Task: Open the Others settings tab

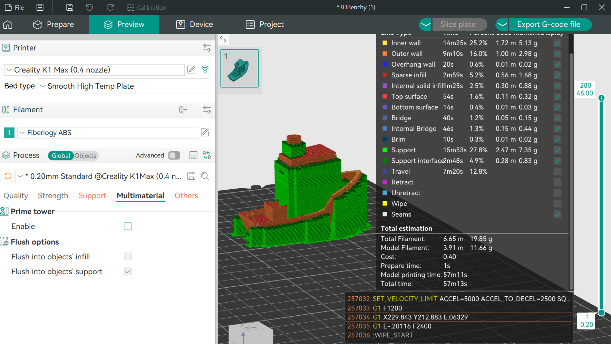Action: [186, 196]
